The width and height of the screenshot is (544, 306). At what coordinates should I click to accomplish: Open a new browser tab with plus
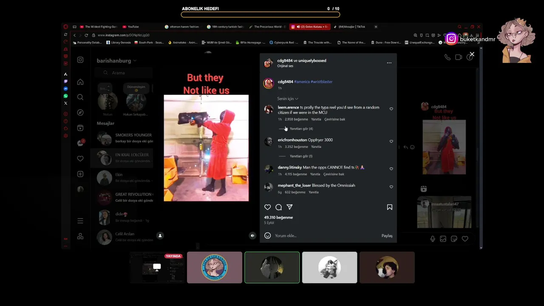[x=376, y=27]
